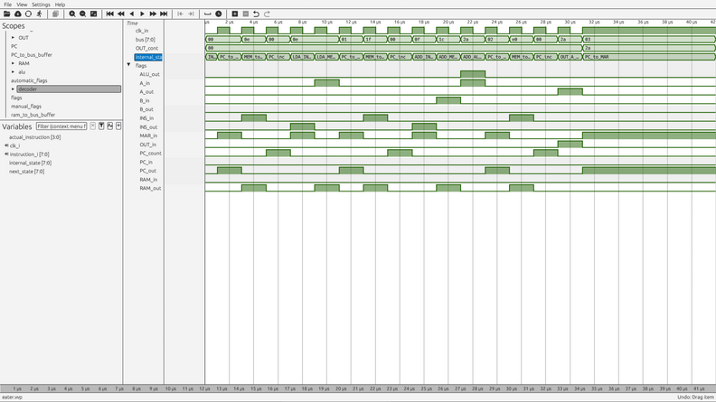This screenshot has width=716, height=402.
Task: Add the actual_instruction [3:0] variable
Action: (34, 137)
